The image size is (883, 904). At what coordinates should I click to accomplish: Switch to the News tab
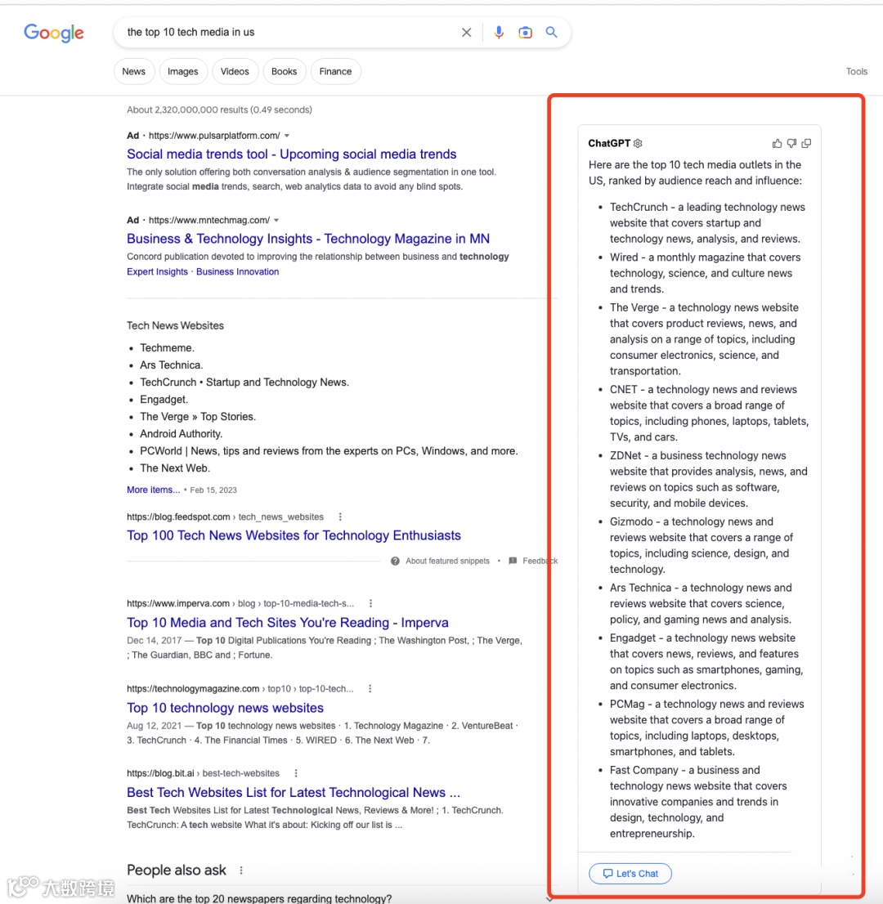click(134, 71)
